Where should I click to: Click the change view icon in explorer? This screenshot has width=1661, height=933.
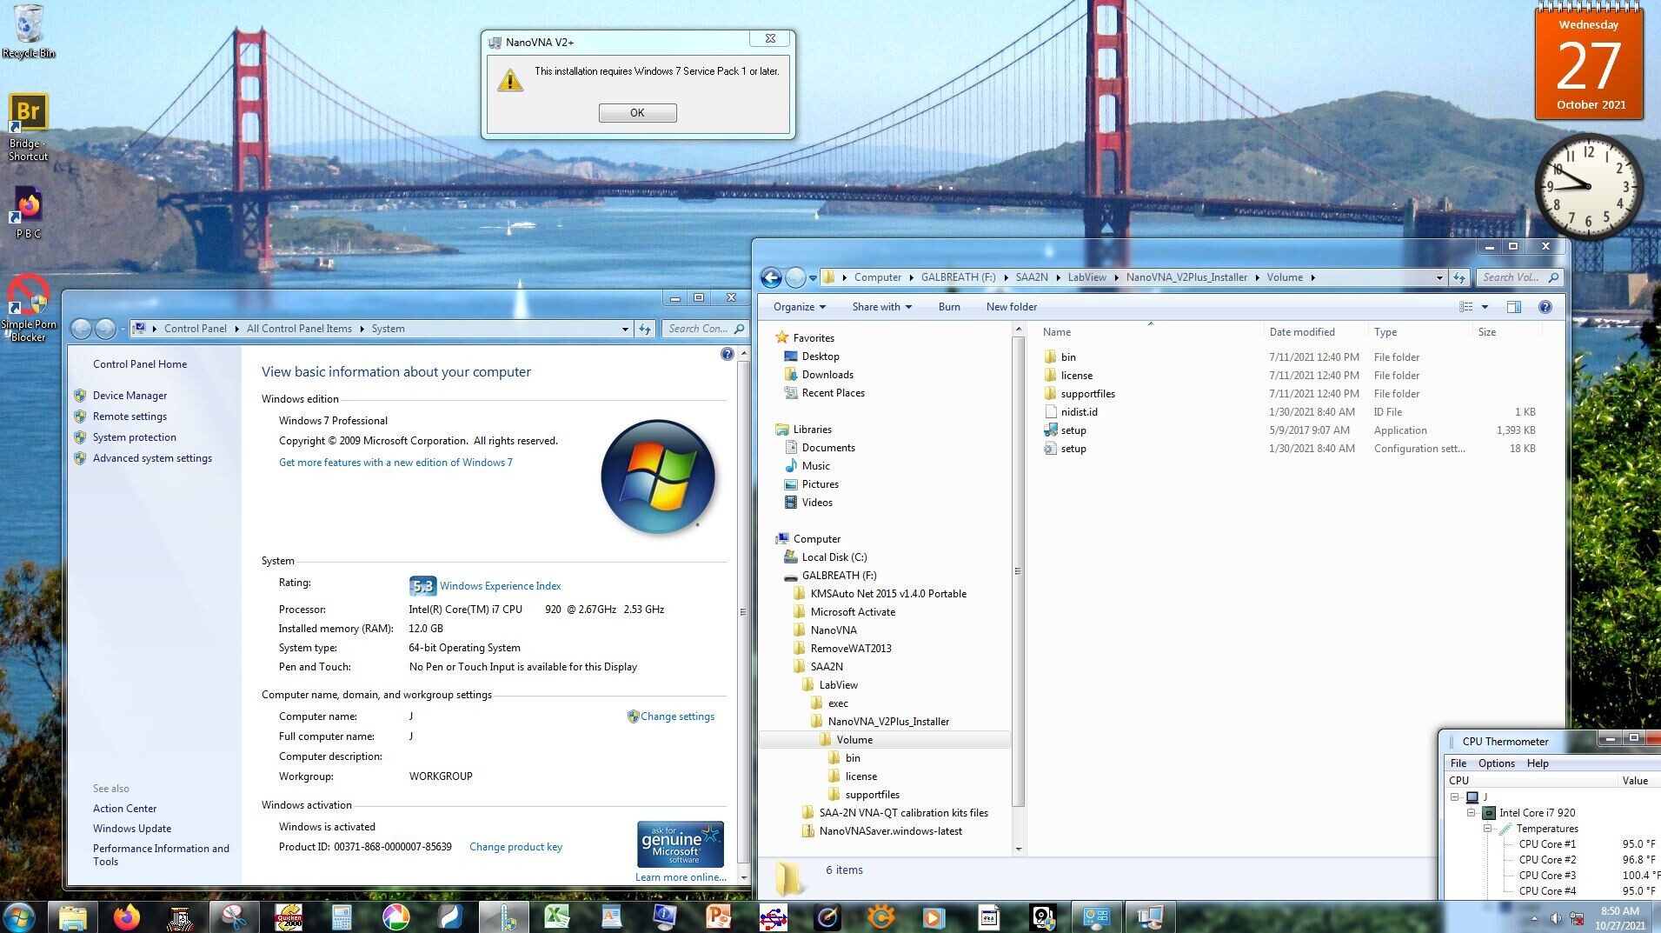[1466, 307]
